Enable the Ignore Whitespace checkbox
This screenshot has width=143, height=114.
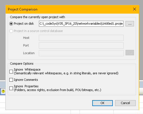click(x=11, y=71)
